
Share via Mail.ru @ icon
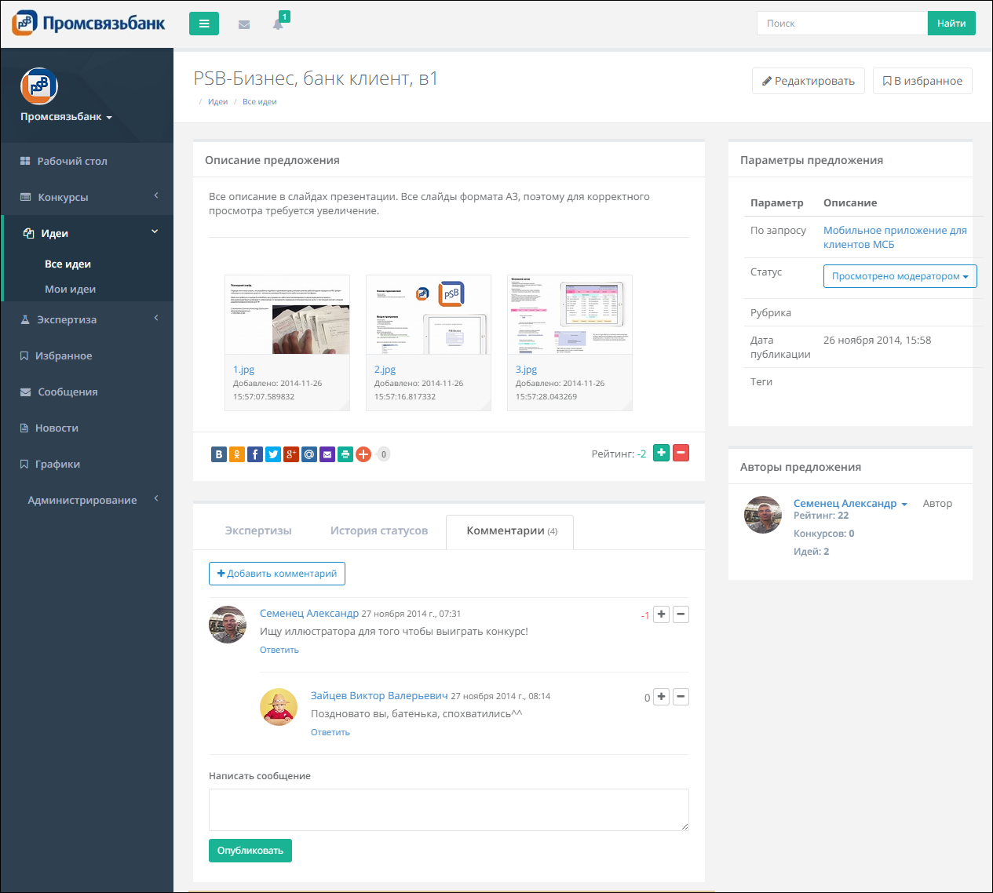(309, 454)
